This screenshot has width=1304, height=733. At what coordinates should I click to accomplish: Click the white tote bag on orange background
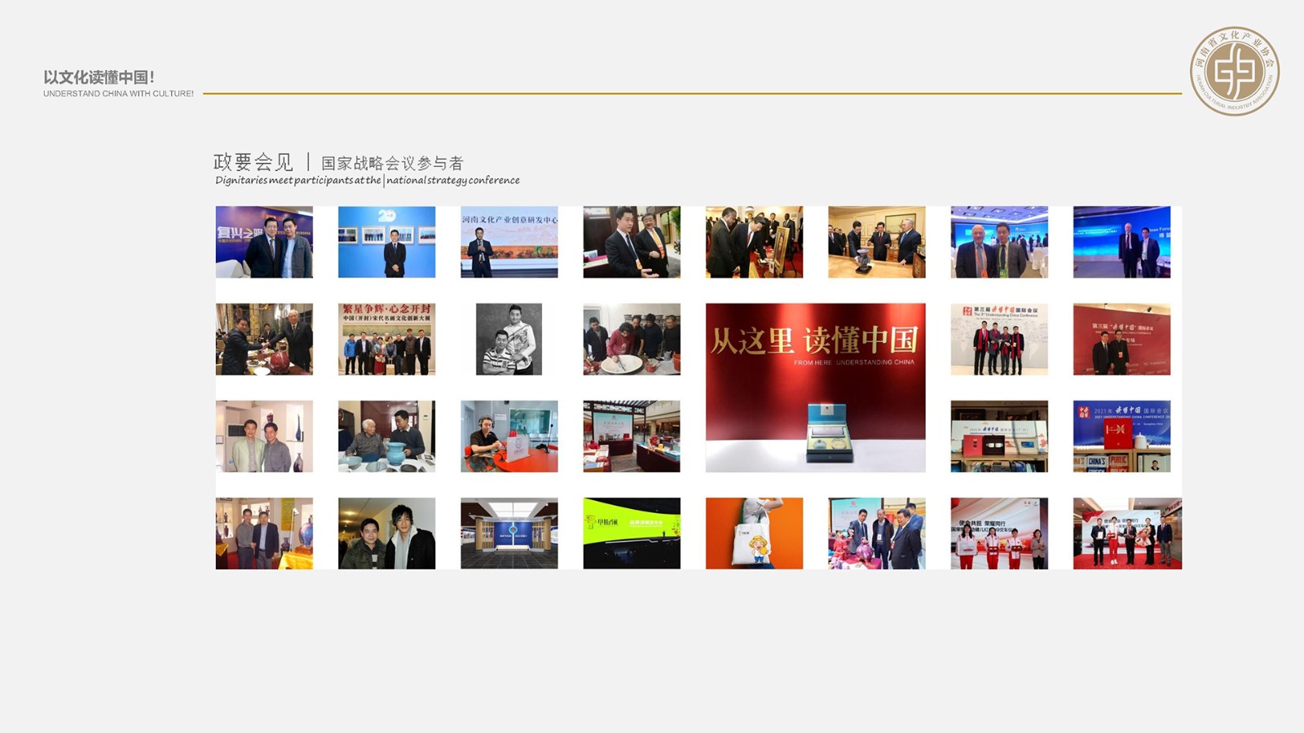point(754,533)
